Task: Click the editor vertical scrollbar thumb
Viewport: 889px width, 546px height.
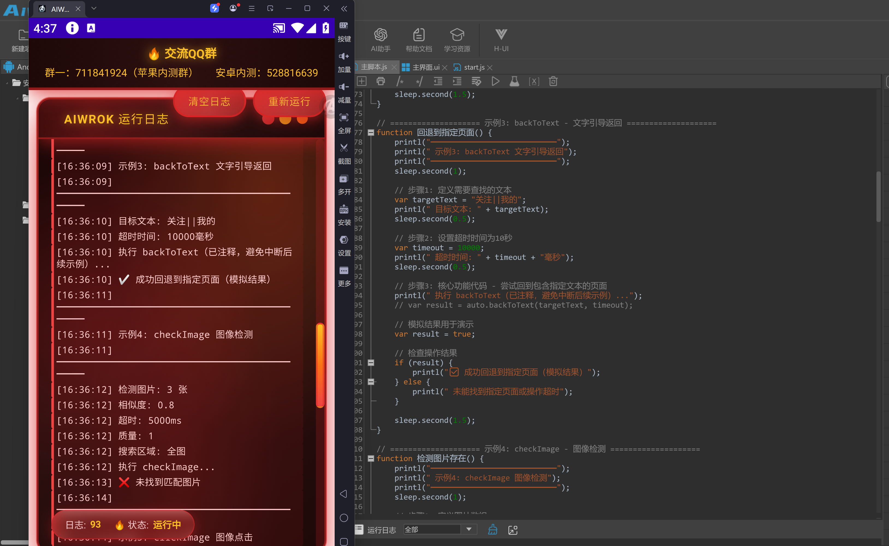Action: click(x=879, y=197)
